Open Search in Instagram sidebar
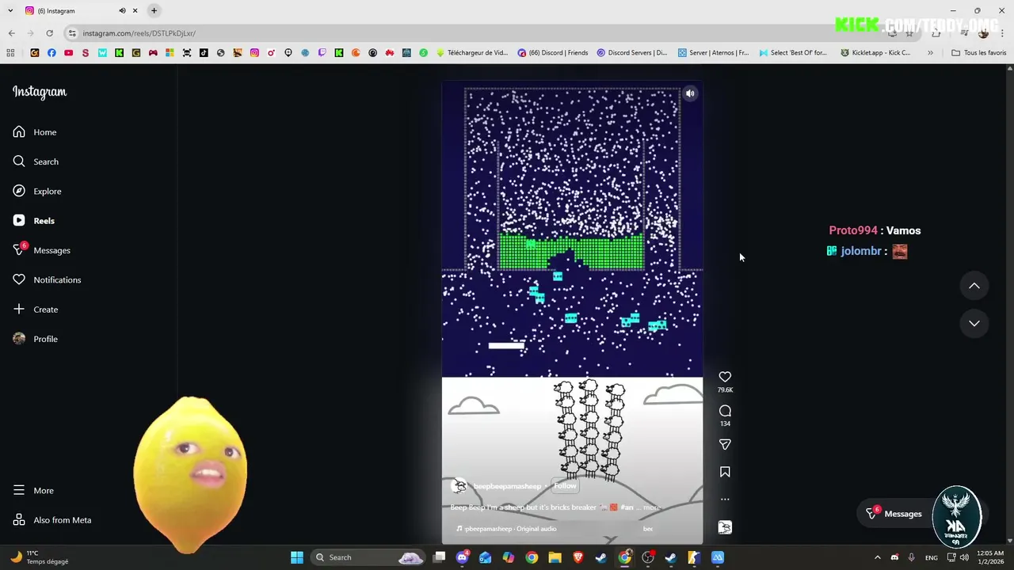The height and width of the screenshot is (570, 1014). click(36, 161)
